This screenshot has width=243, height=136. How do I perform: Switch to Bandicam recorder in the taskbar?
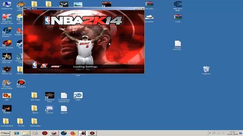pos(92,133)
